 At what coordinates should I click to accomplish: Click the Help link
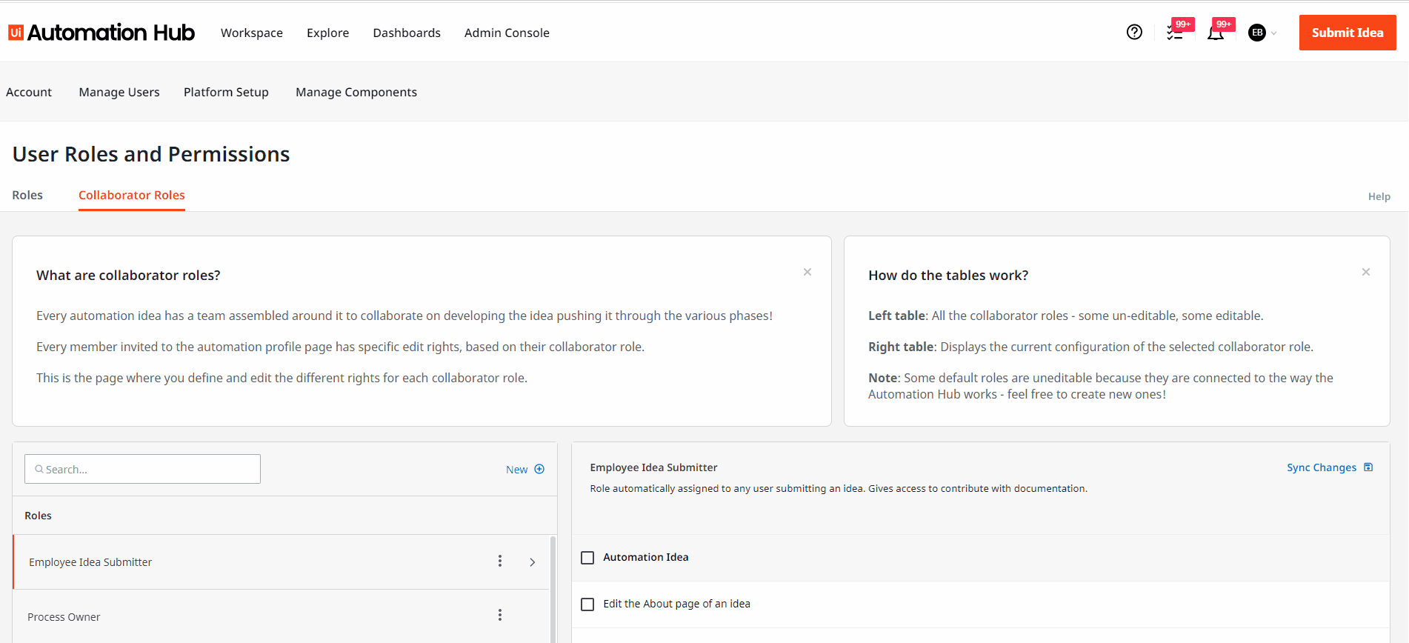pos(1379,196)
